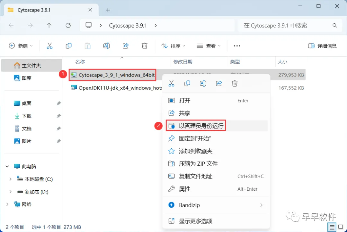This screenshot has width=347, height=232.
Task: Open a new tab with plus button
Action: (108, 10)
